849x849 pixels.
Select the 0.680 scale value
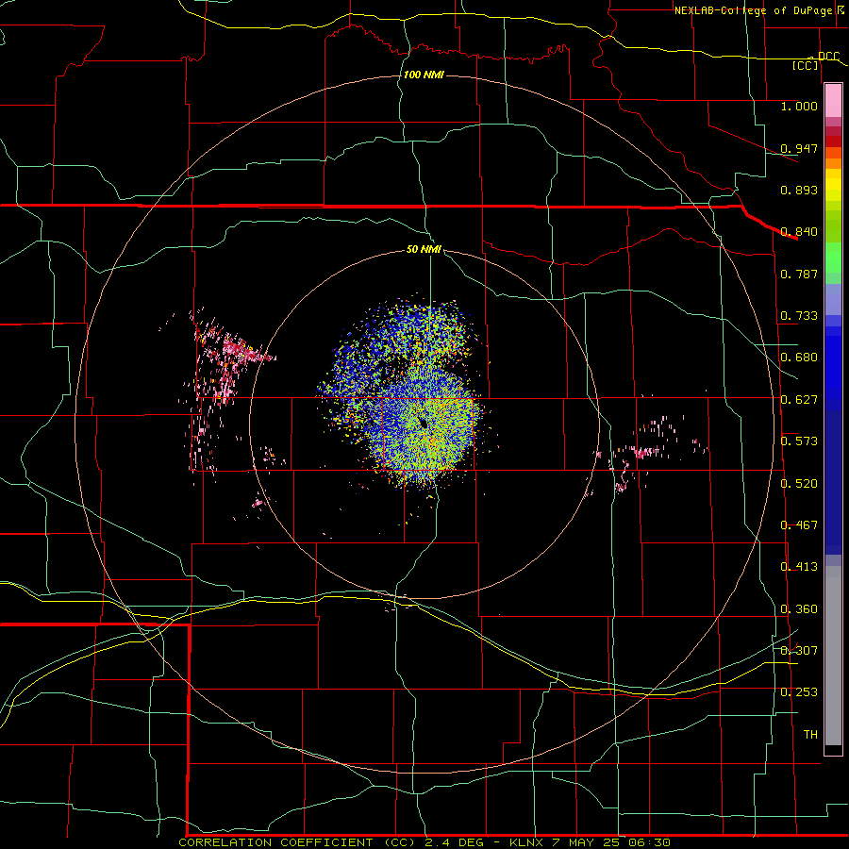coord(799,358)
